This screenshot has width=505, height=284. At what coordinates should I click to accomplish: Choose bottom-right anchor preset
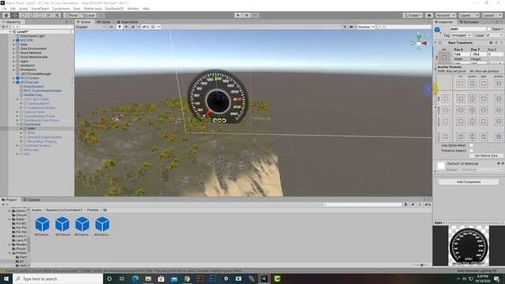pyautogui.click(x=484, y=121)
